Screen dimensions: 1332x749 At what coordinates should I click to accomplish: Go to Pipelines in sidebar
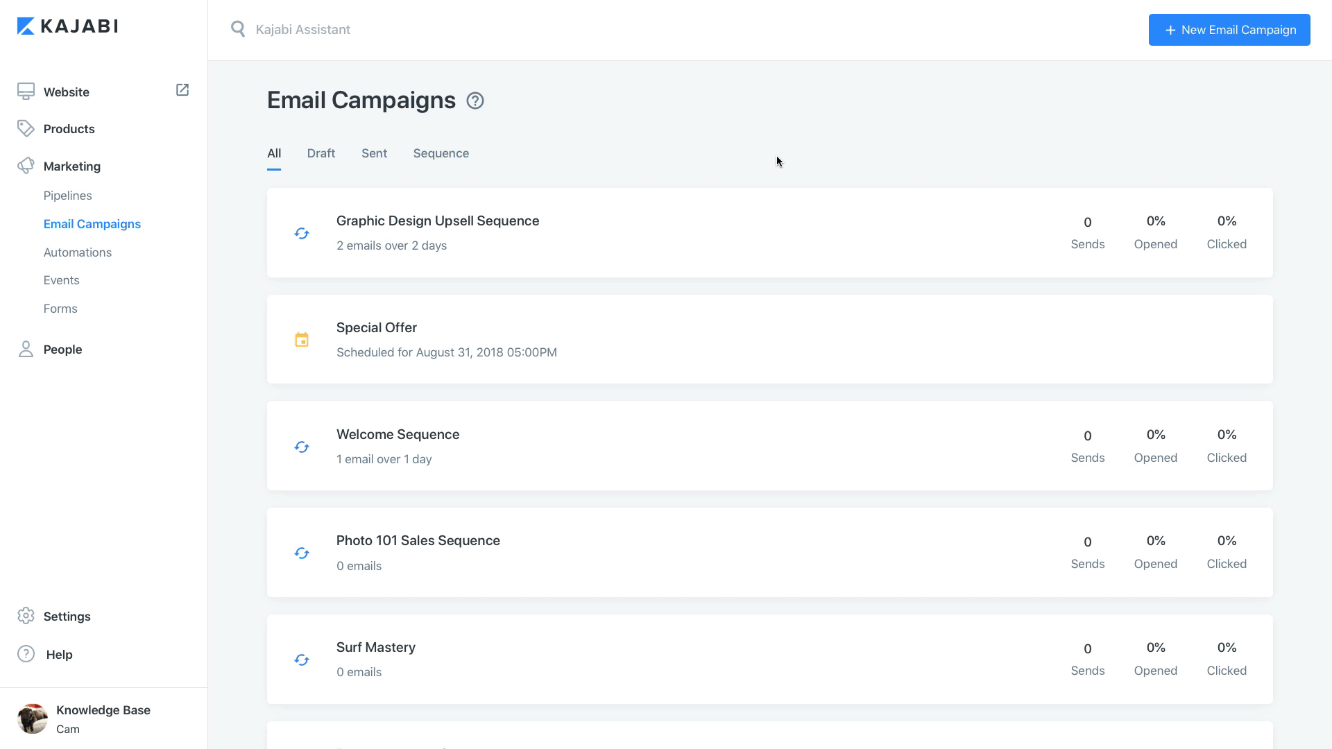click(68, 196)
